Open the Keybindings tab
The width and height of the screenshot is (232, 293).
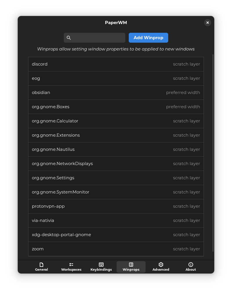(101, 267)
